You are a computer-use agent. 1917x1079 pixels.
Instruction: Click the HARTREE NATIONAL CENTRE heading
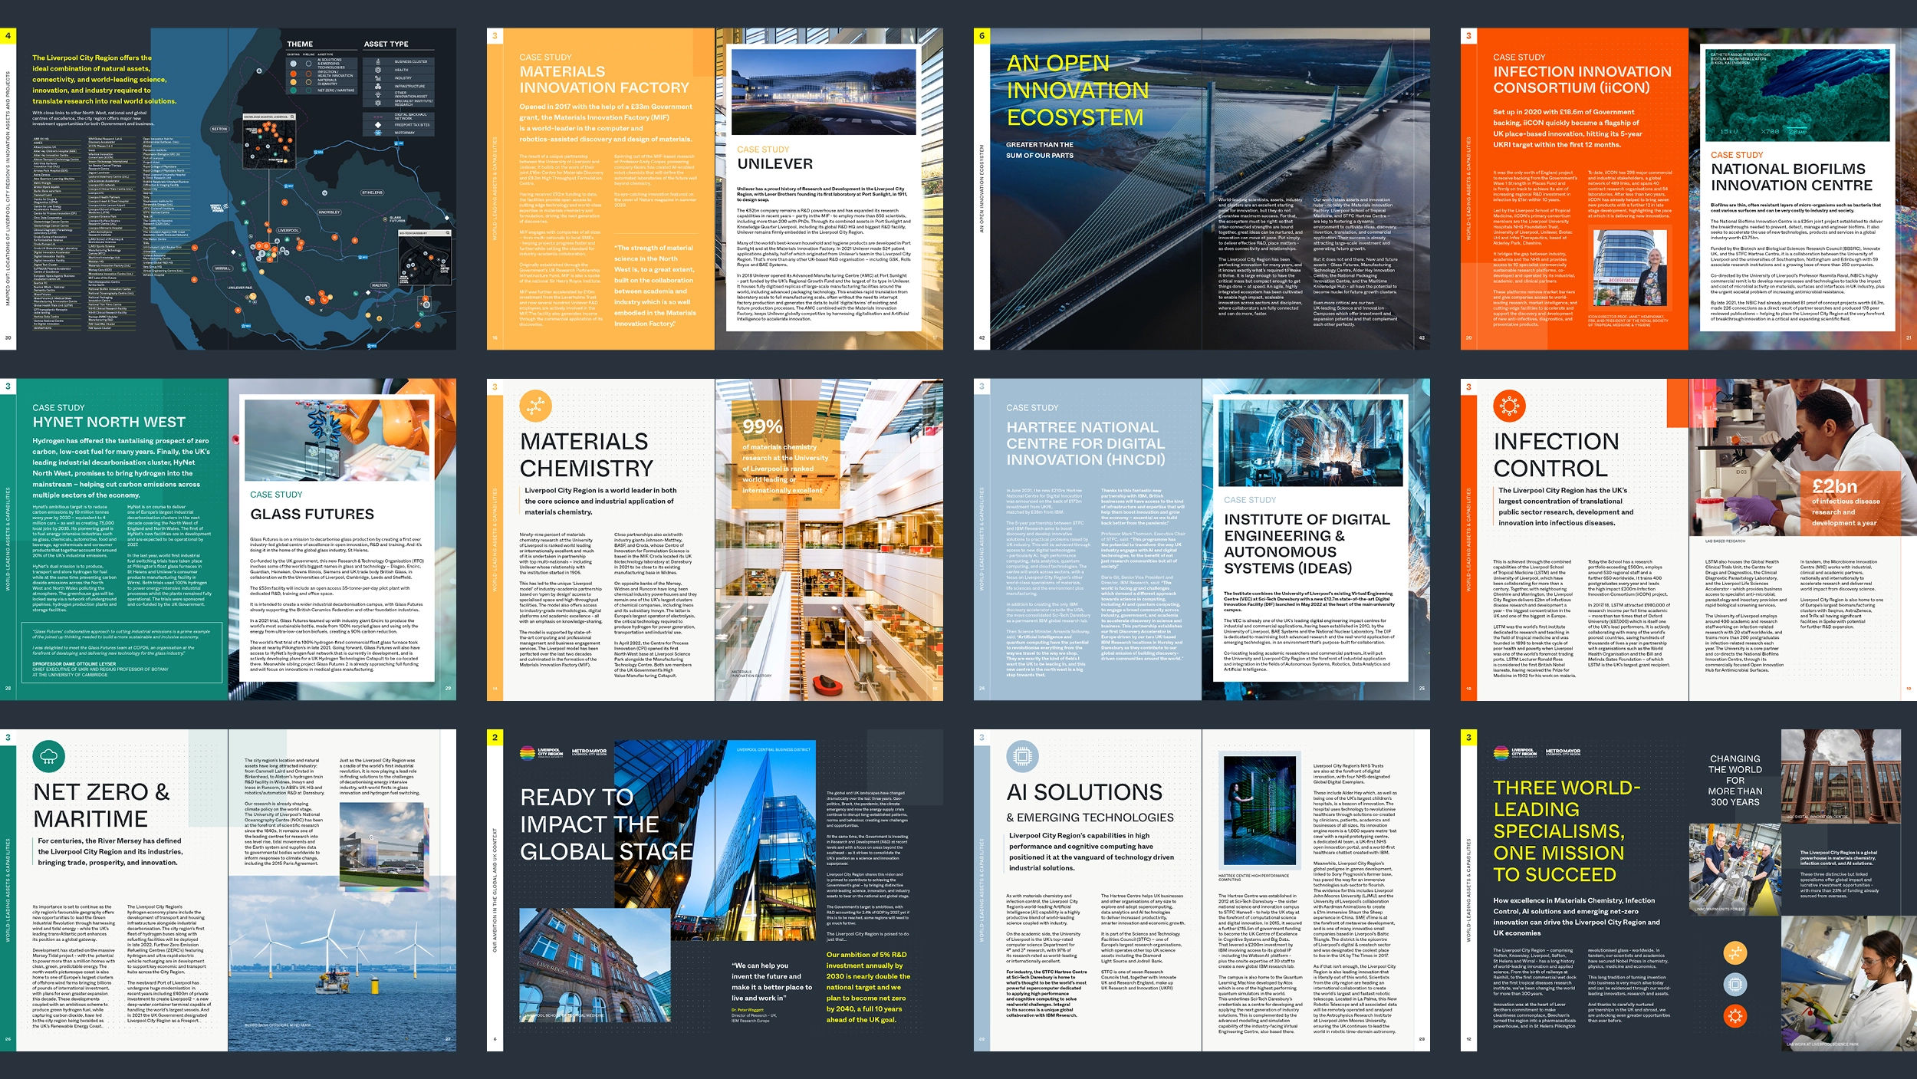[1086, 443]
